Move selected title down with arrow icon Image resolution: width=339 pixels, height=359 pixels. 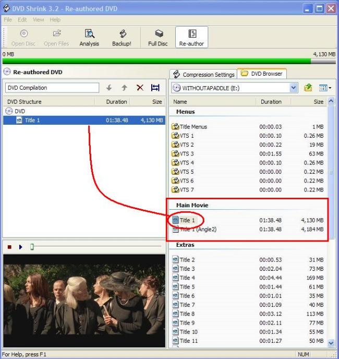(x=109, y=88)
